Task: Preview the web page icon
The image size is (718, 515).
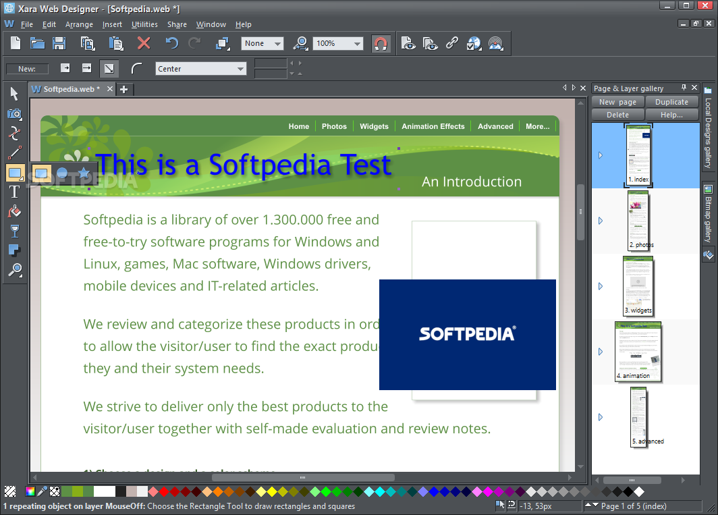Action: click(408, 43)
